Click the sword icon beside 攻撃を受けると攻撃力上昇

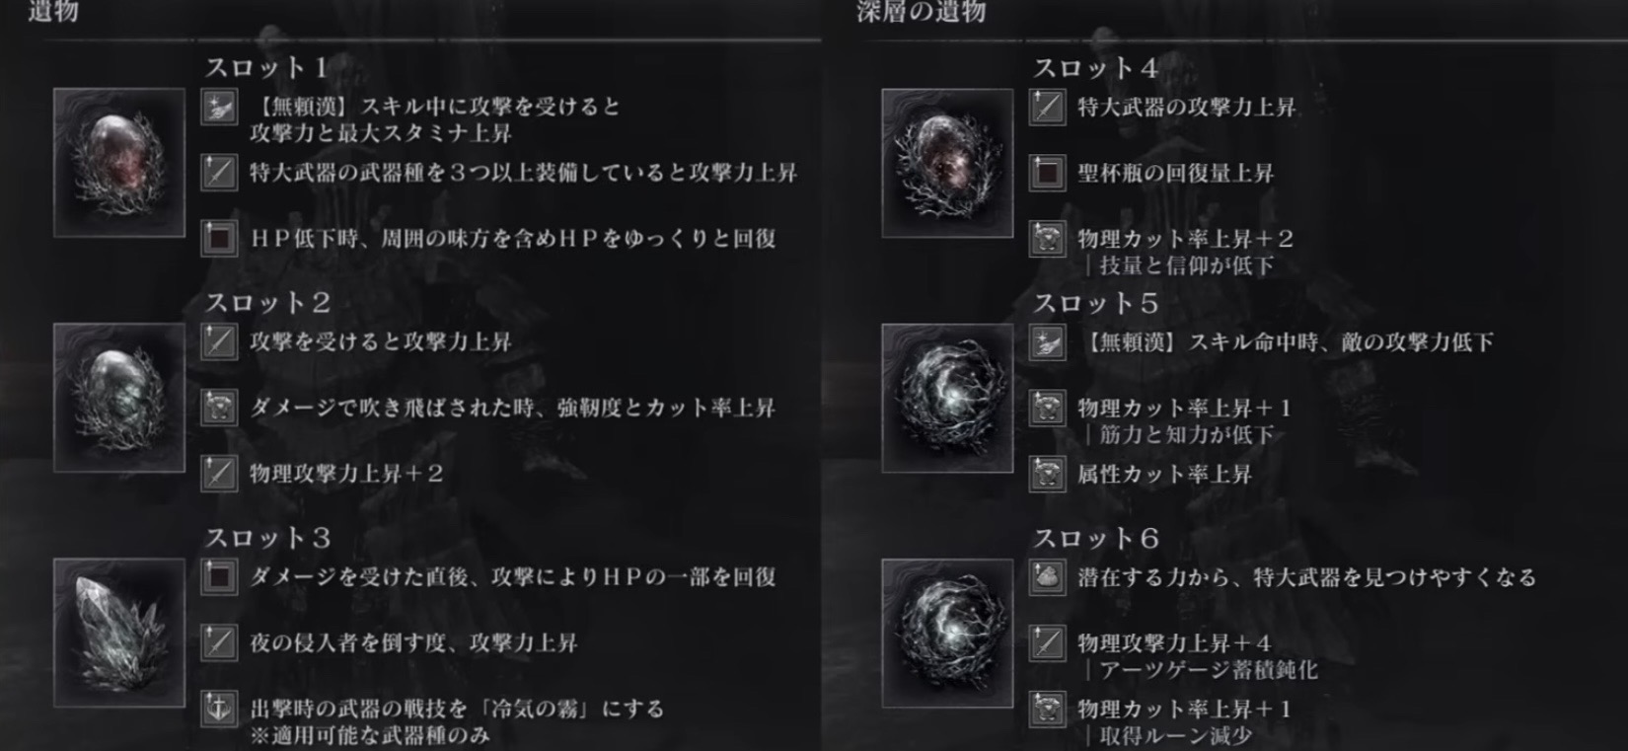click(219, 342)
